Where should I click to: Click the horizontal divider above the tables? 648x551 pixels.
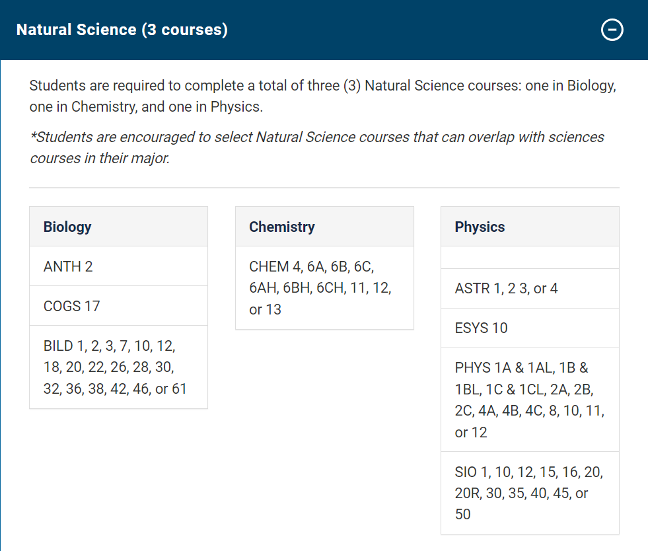(x=324, y=188)
